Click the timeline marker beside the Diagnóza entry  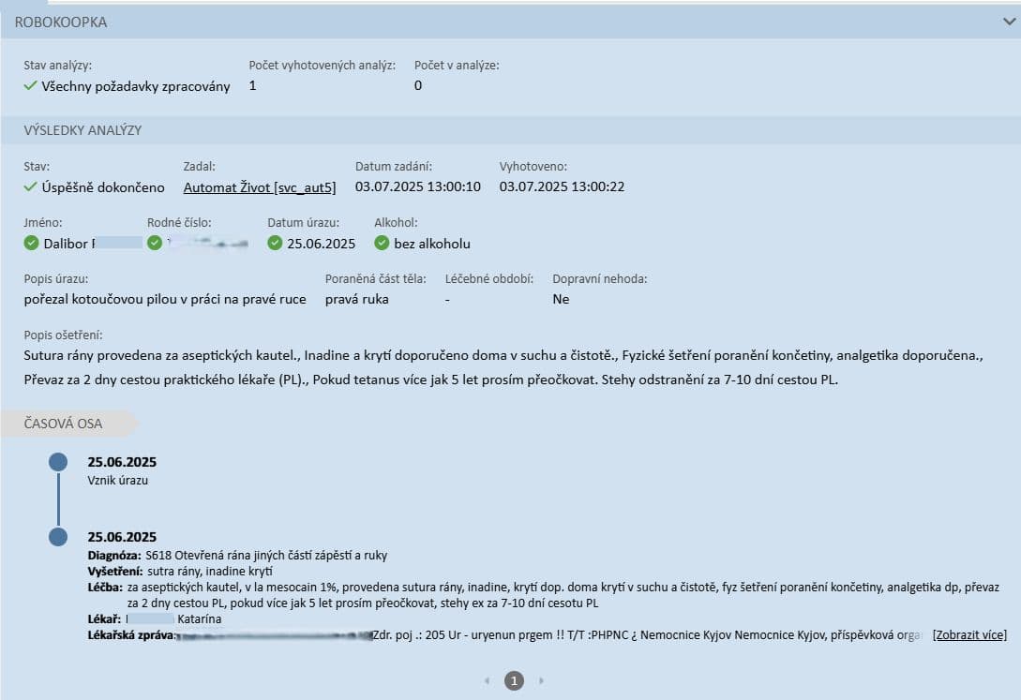point(58,537)
